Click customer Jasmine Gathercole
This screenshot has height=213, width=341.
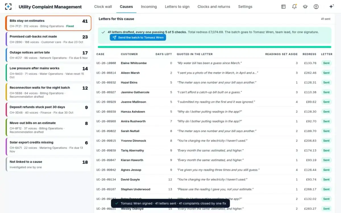[135, 92]
